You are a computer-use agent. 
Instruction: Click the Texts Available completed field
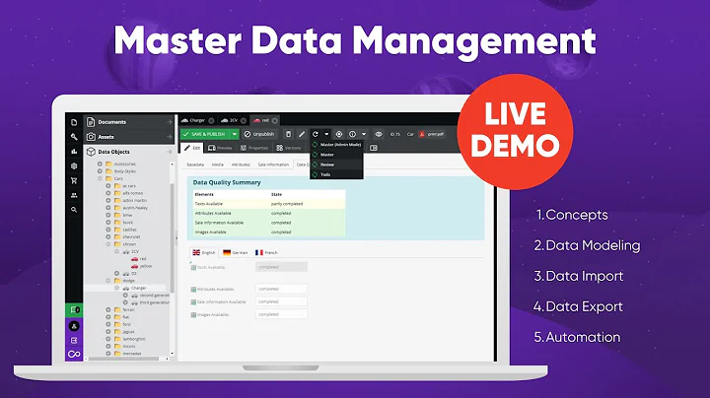(x=281, y=267)
